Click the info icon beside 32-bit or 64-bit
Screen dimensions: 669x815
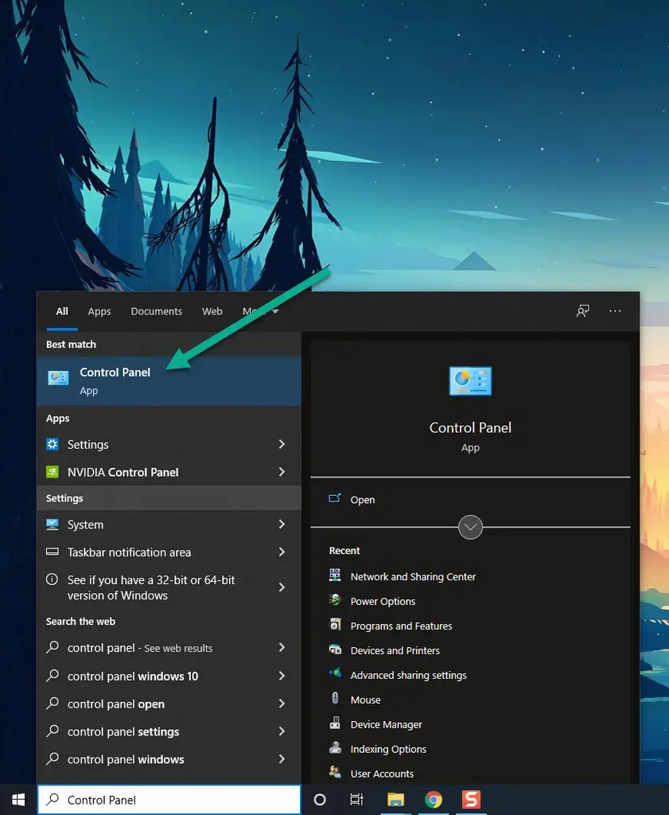tap(52, 579)
